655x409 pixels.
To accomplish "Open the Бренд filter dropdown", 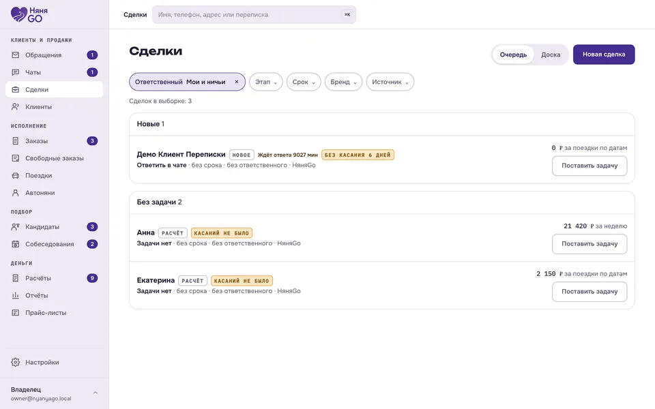I will coord(343,82).
